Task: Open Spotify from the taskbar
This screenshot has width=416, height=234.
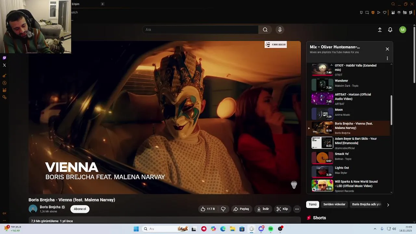Action: tap(271, 229)
